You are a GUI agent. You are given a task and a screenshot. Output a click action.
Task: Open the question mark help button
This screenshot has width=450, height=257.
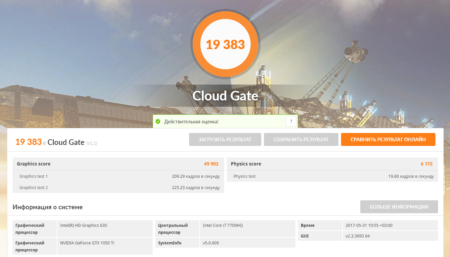[x=291, y=122]
